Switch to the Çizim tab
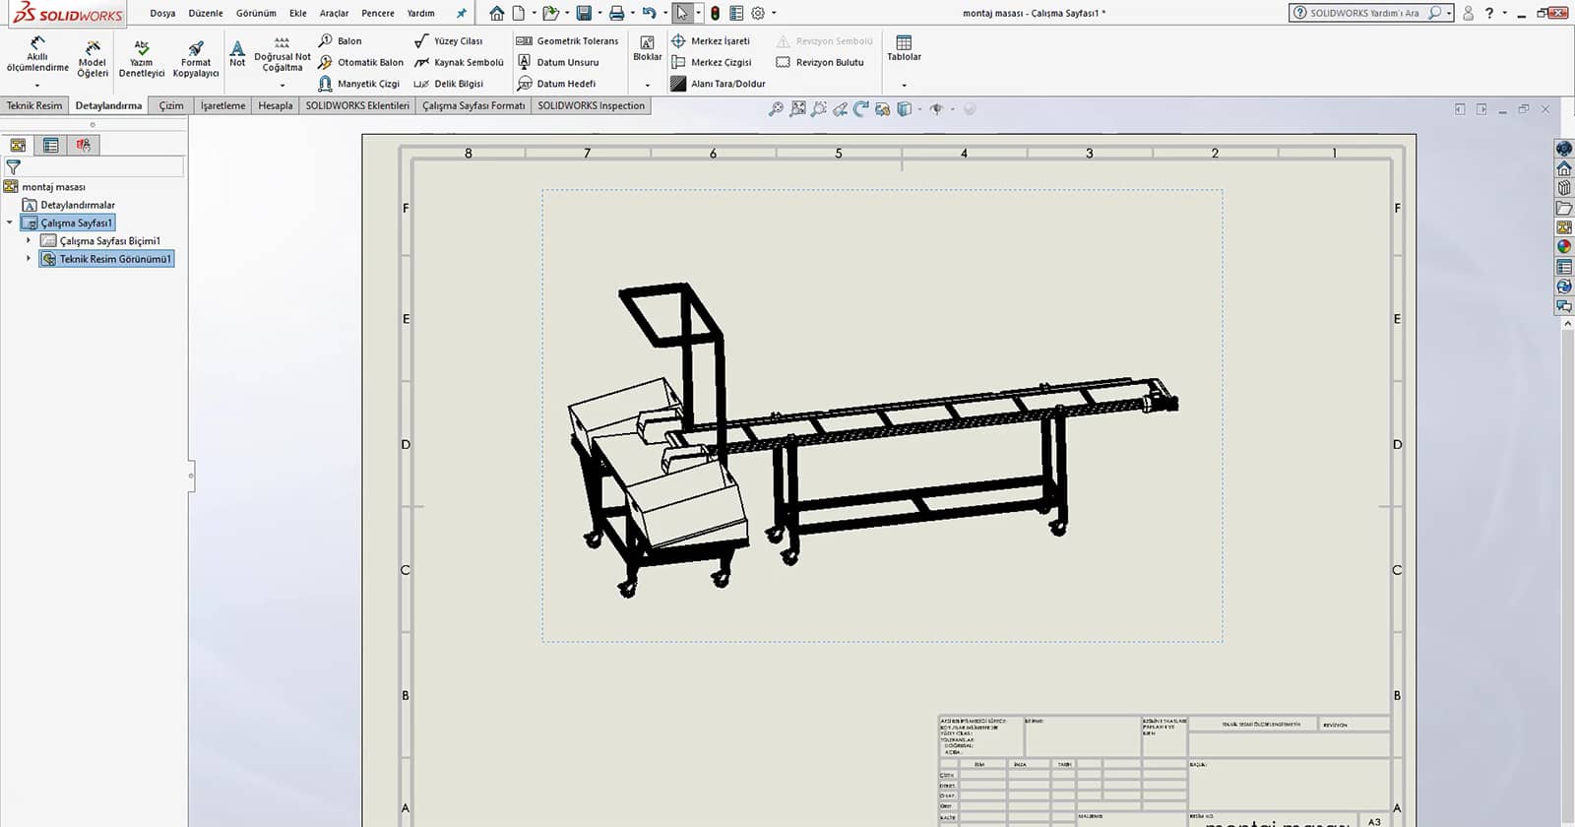The width and height of the screenshot is (1575, 827). tap(171, 105)
